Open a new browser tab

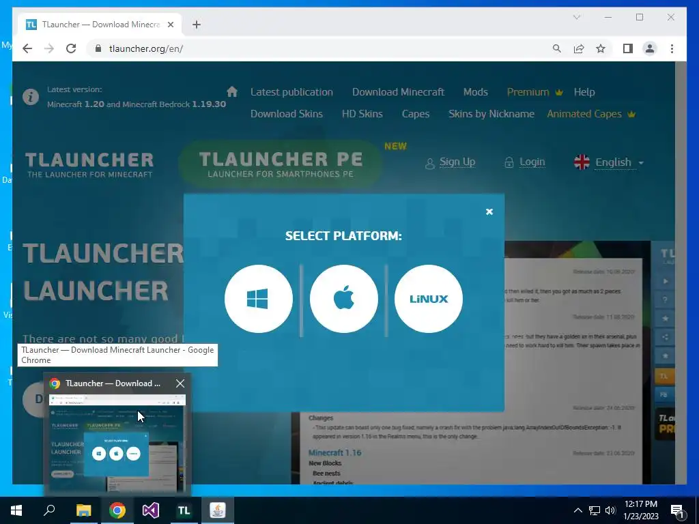tap(197, 25)
